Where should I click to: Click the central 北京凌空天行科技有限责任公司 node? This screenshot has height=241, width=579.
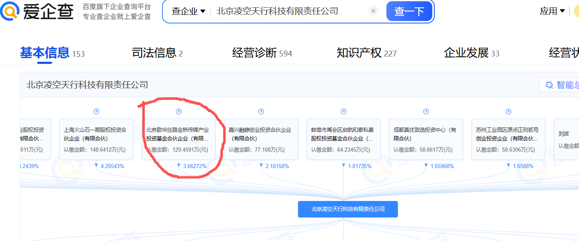coord(348,209)
